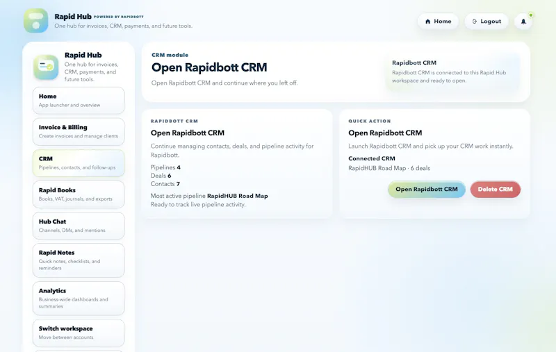
Task: Click the sidebar Rapid Hub card icon
Action: (x=46, y=67)
